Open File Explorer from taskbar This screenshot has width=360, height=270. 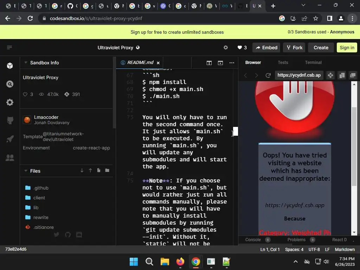coord(165,262)
